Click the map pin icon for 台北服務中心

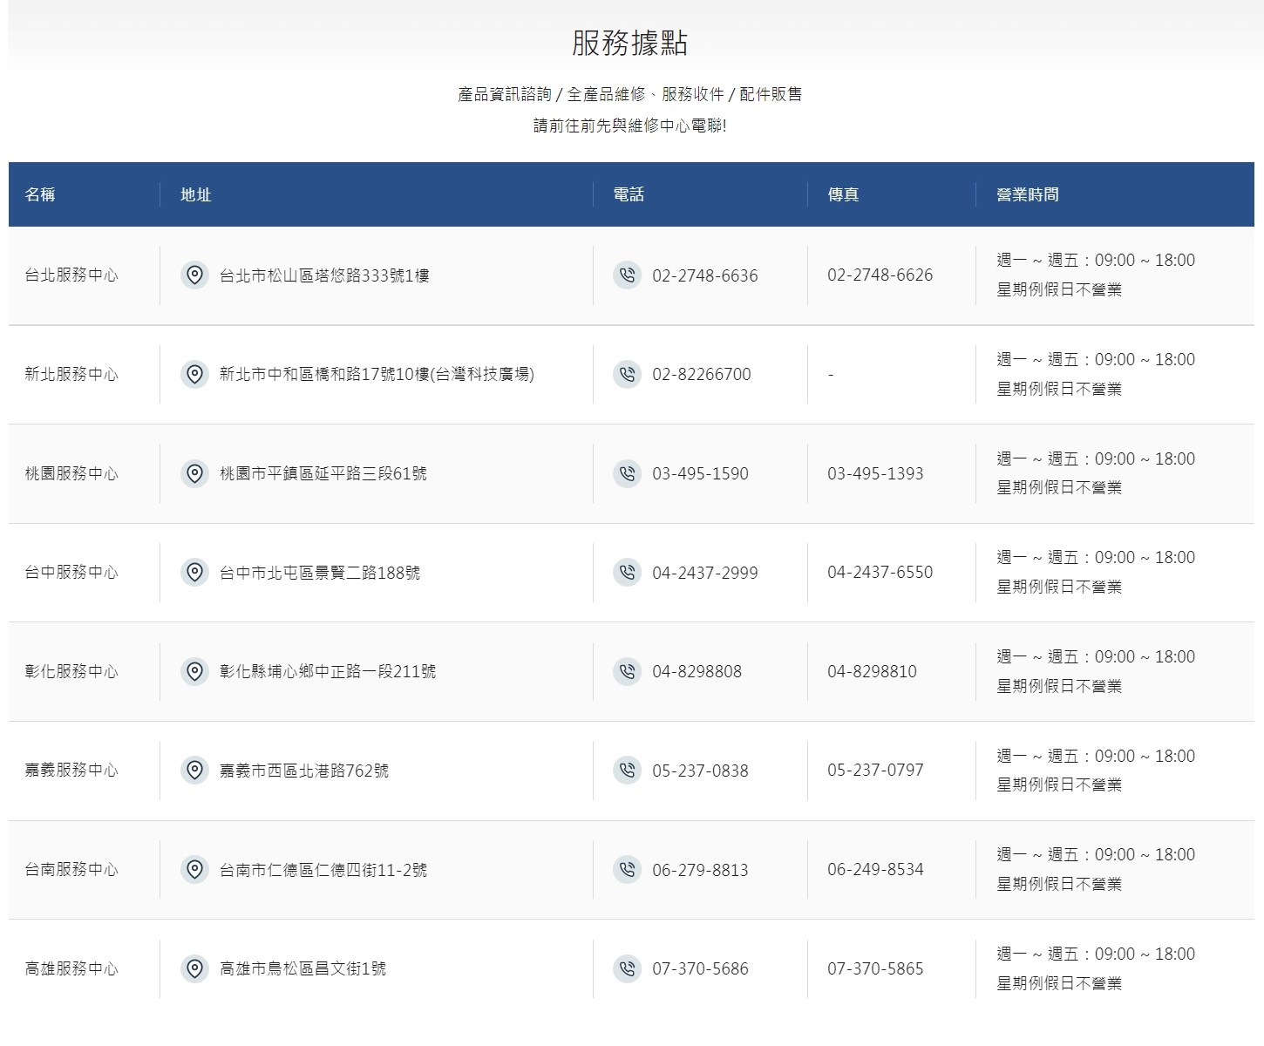pos(194,275)
